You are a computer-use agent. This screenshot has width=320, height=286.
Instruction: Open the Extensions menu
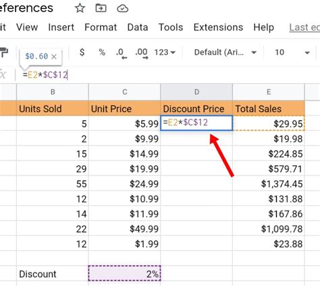(218, 28)
